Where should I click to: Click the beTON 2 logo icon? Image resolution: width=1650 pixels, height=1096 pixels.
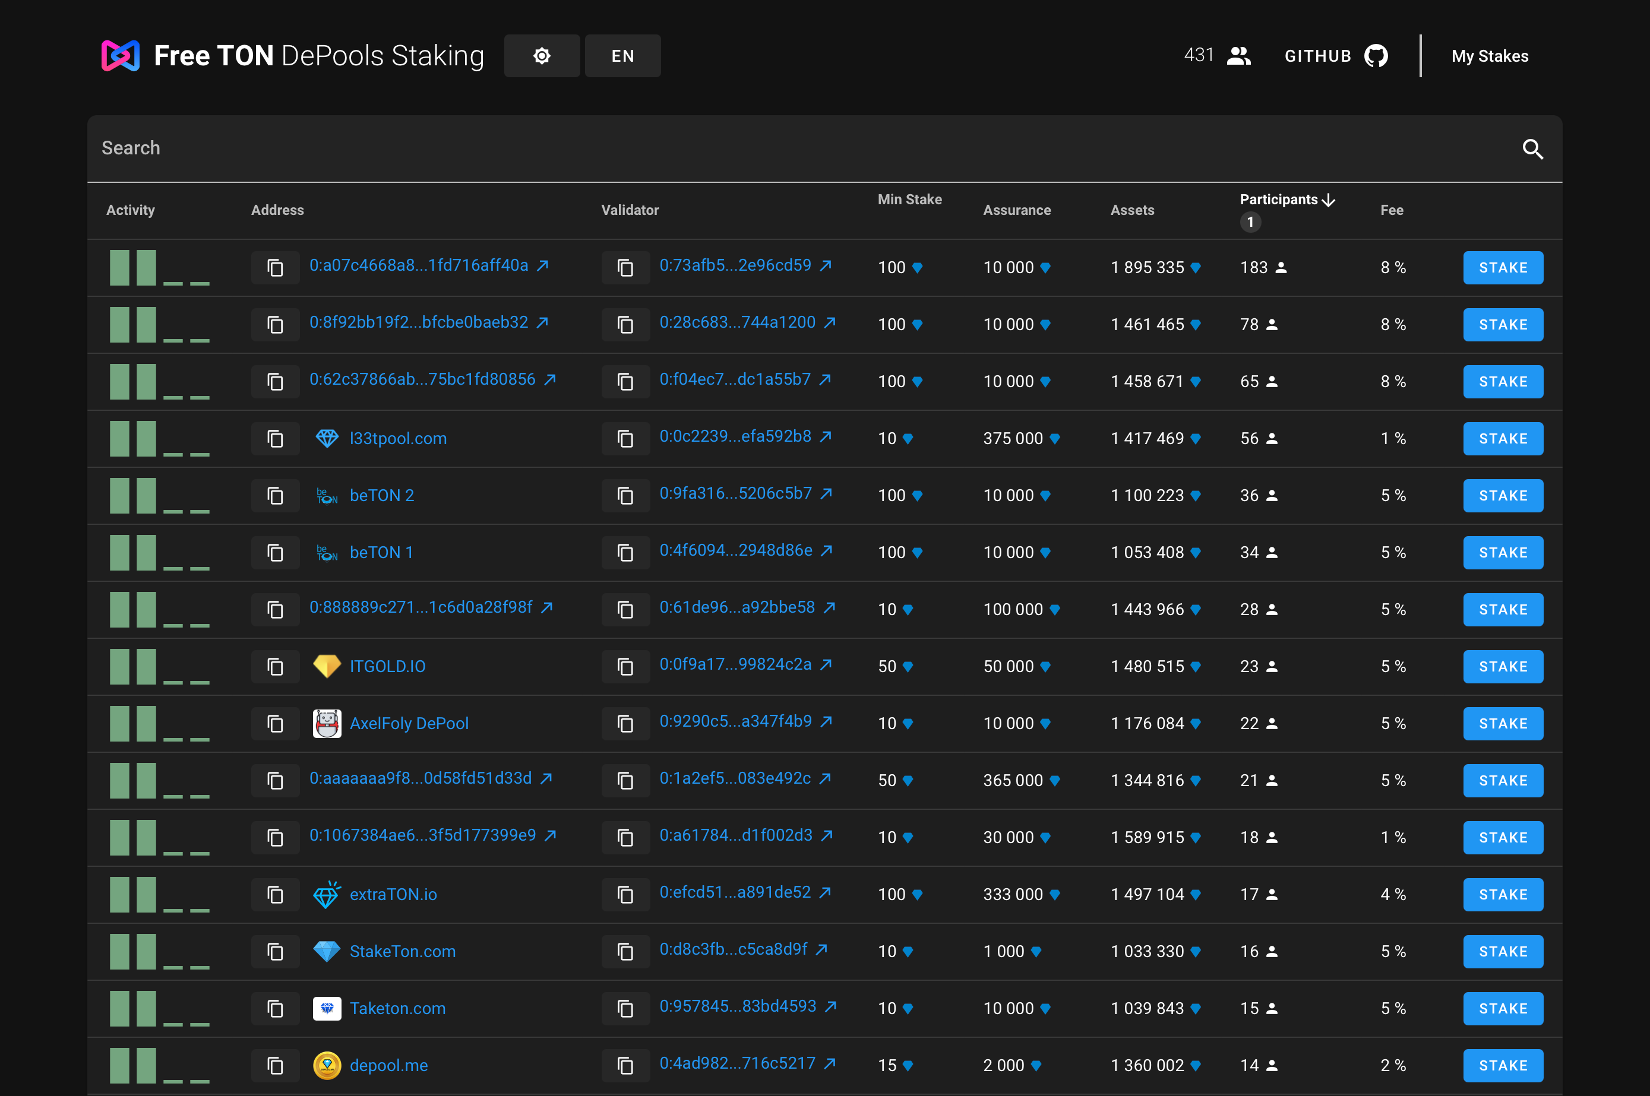pos(327,496)
